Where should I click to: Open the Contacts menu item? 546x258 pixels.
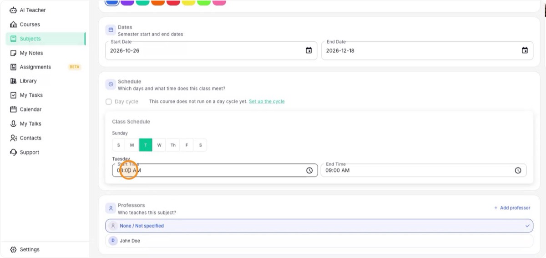(x=45, y=138)
